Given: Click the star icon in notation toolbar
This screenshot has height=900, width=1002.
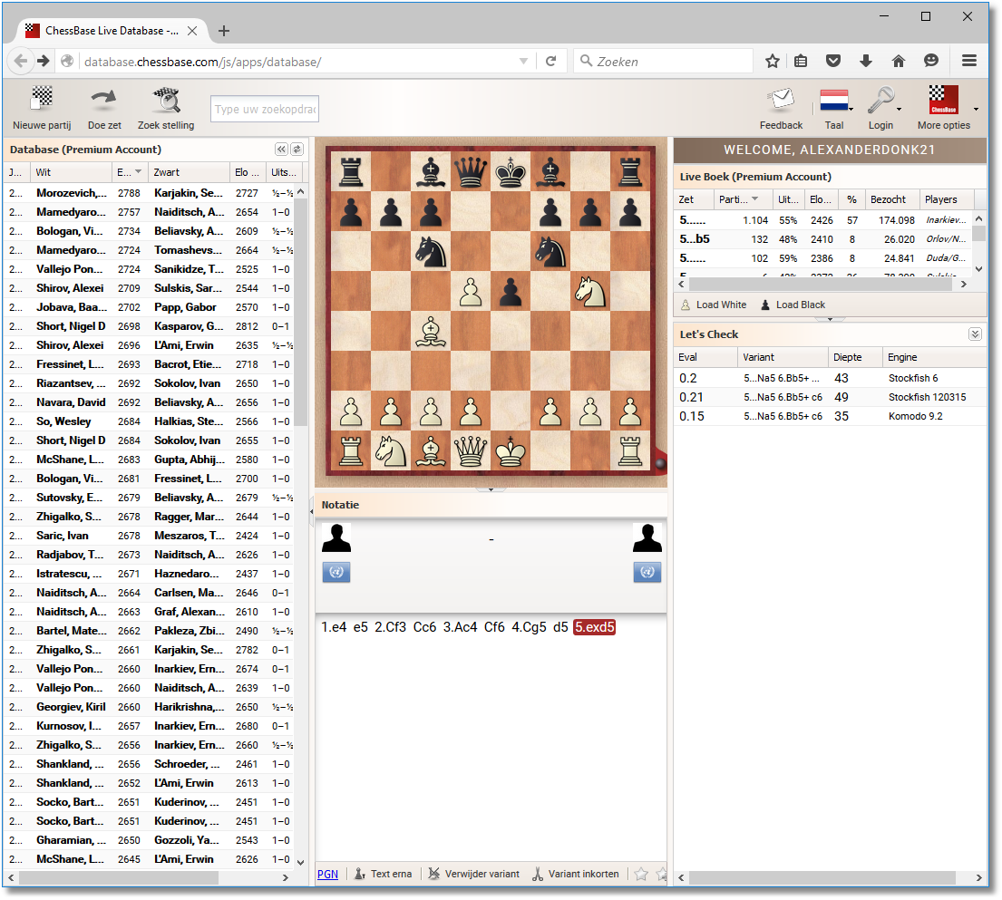Looking at the screenshot, I should tap(641, 875).
